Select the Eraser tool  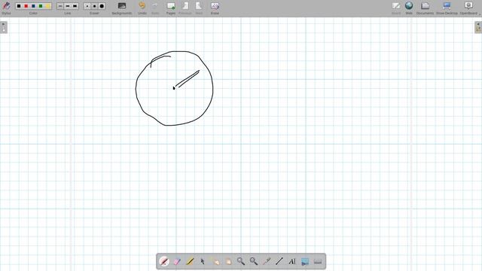[x=177, y=261]
